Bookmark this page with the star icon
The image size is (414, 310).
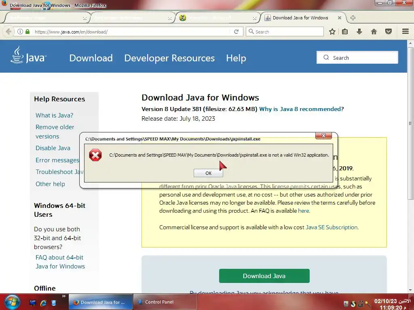pyautogui.click(x=332, y=31)
